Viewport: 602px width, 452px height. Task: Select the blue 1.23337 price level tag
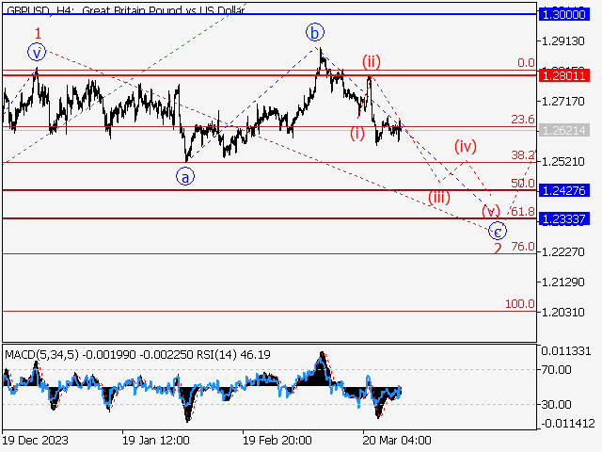click(x=564, y=219)
